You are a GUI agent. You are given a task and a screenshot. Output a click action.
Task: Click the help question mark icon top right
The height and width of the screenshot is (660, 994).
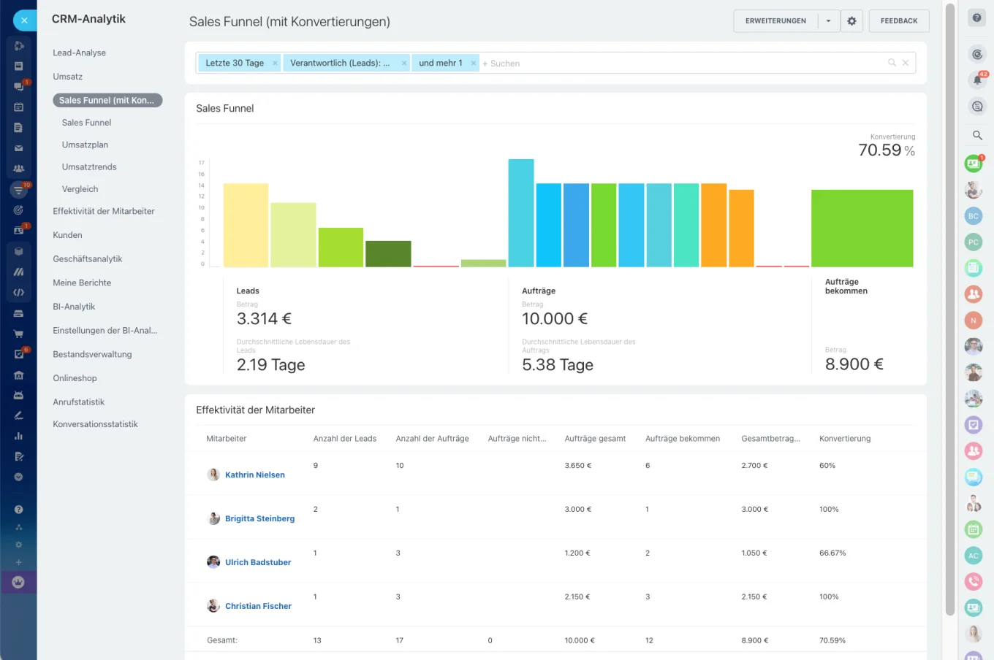[976, 18]
